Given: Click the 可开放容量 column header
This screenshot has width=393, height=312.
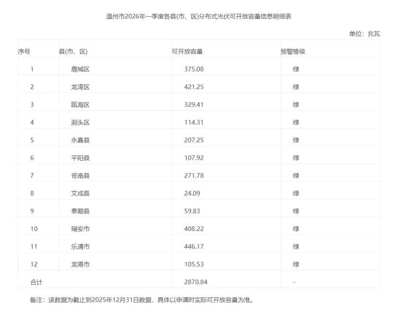Looking at the screenshot, I should (187, 52).
